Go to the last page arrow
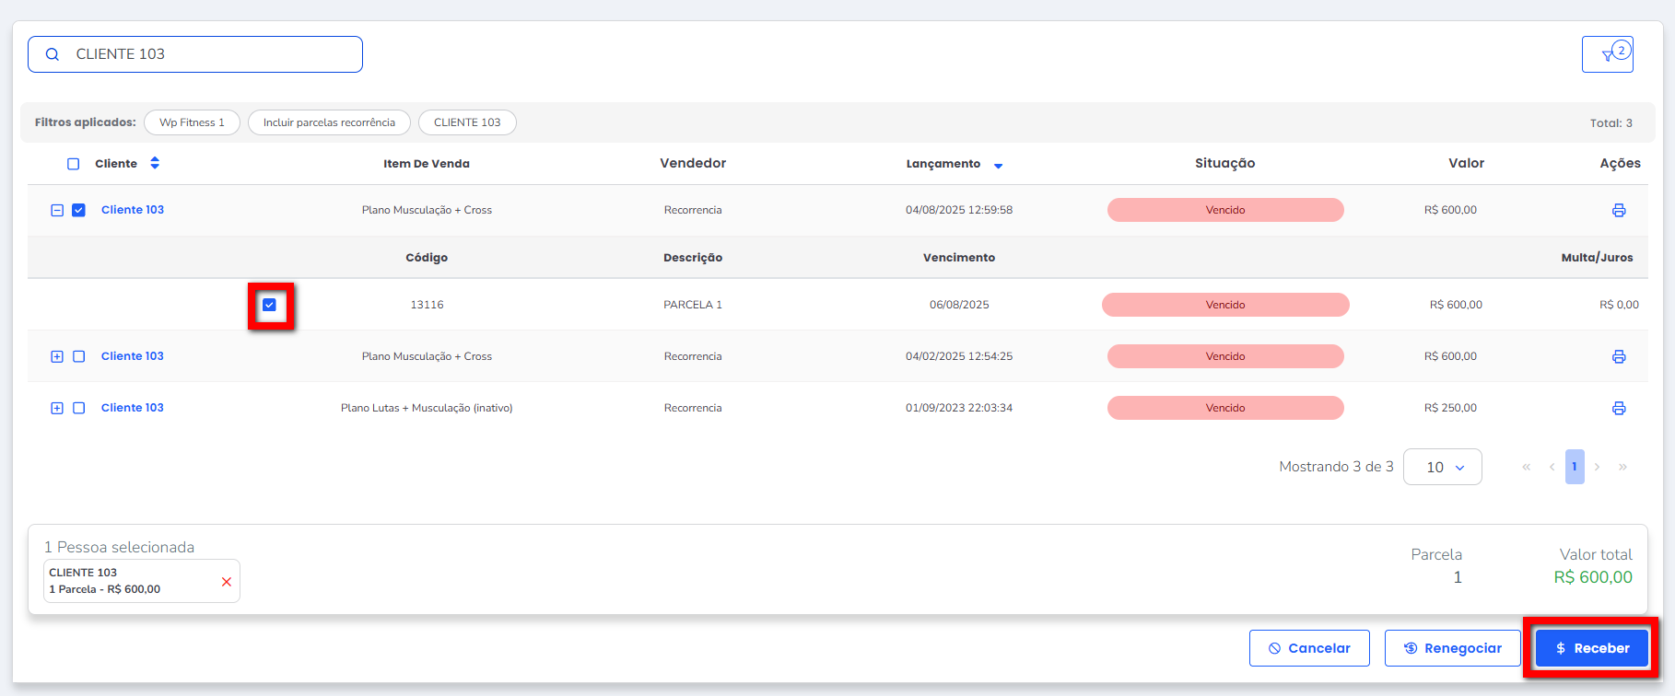Viewport: 1675px width, 696px height. [1622, 468]
